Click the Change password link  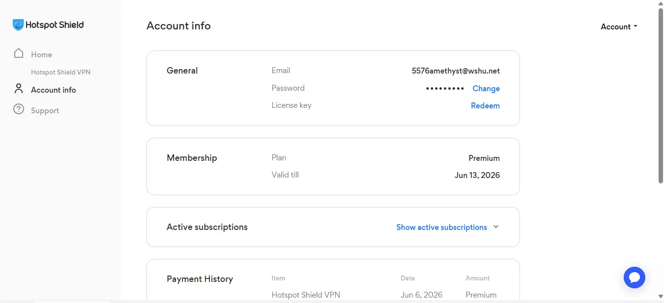pyautogui.click(x=486, y=89)
